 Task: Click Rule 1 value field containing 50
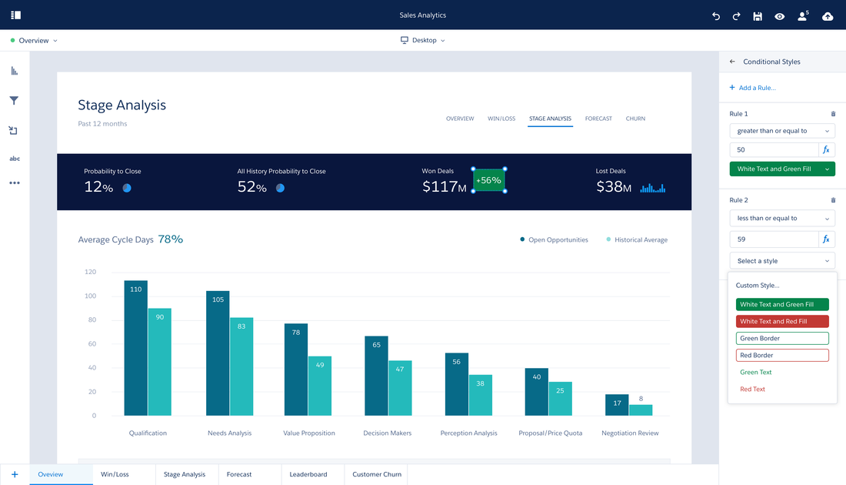point(774,149)
